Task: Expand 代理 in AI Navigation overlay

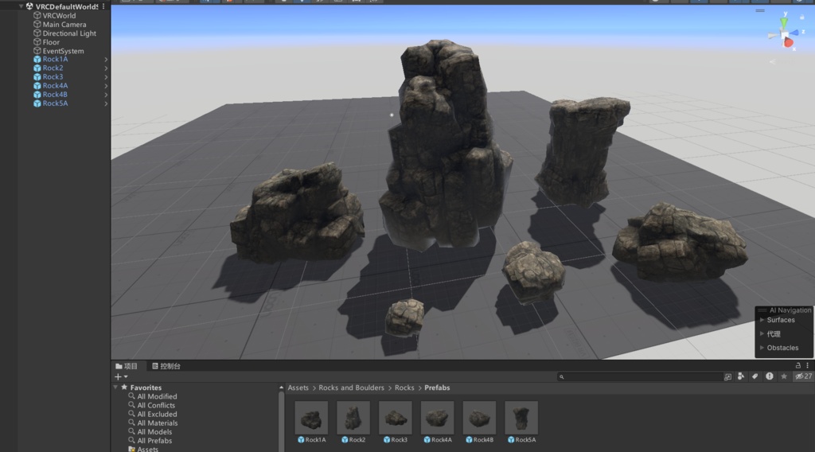Action: tap(762, 333)
